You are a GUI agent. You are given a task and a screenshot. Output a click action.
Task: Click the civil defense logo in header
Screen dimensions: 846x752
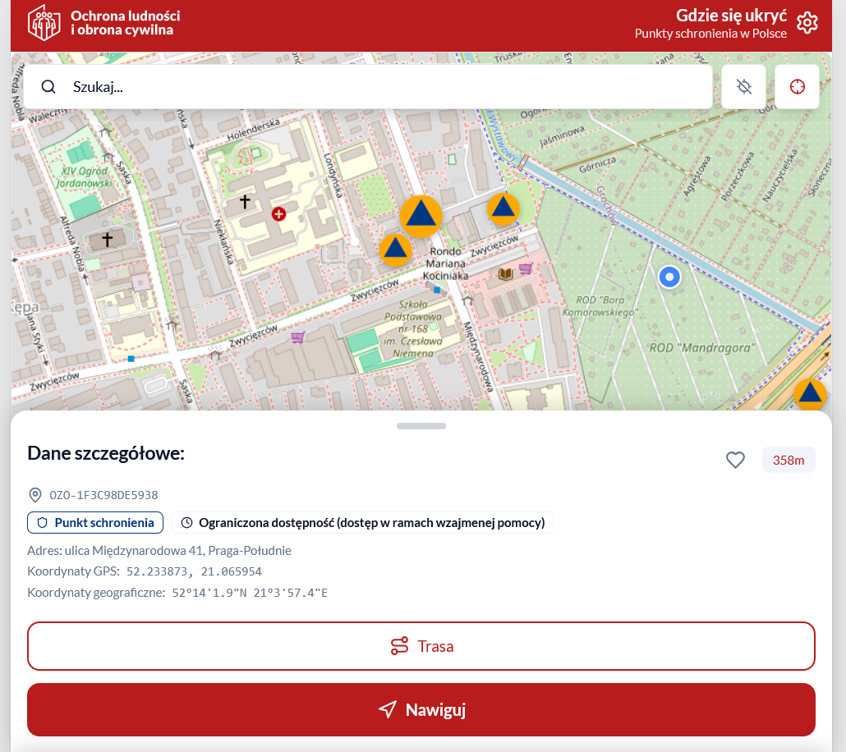44,22
